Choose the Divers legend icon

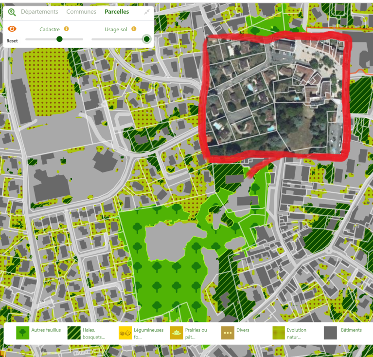(228, 333)
